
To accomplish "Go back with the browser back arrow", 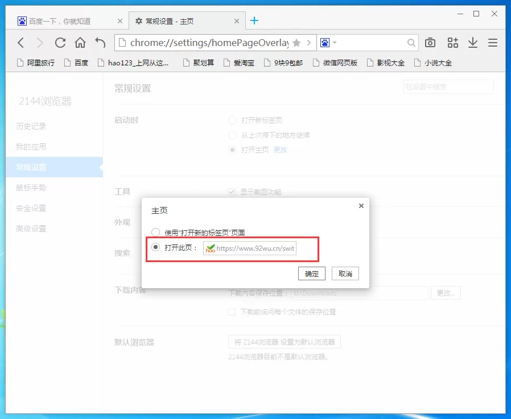I will coord(21,43).
